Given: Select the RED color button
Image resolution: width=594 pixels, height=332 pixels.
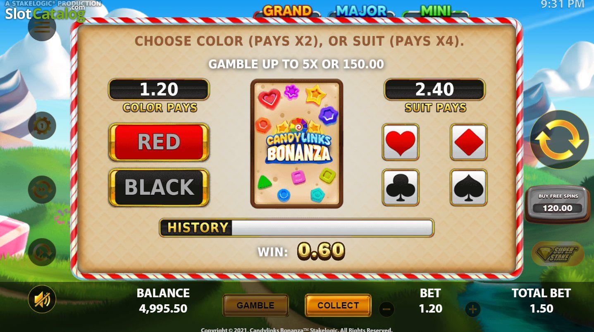Looking at the screenshot, I should (x=159, y=142).
